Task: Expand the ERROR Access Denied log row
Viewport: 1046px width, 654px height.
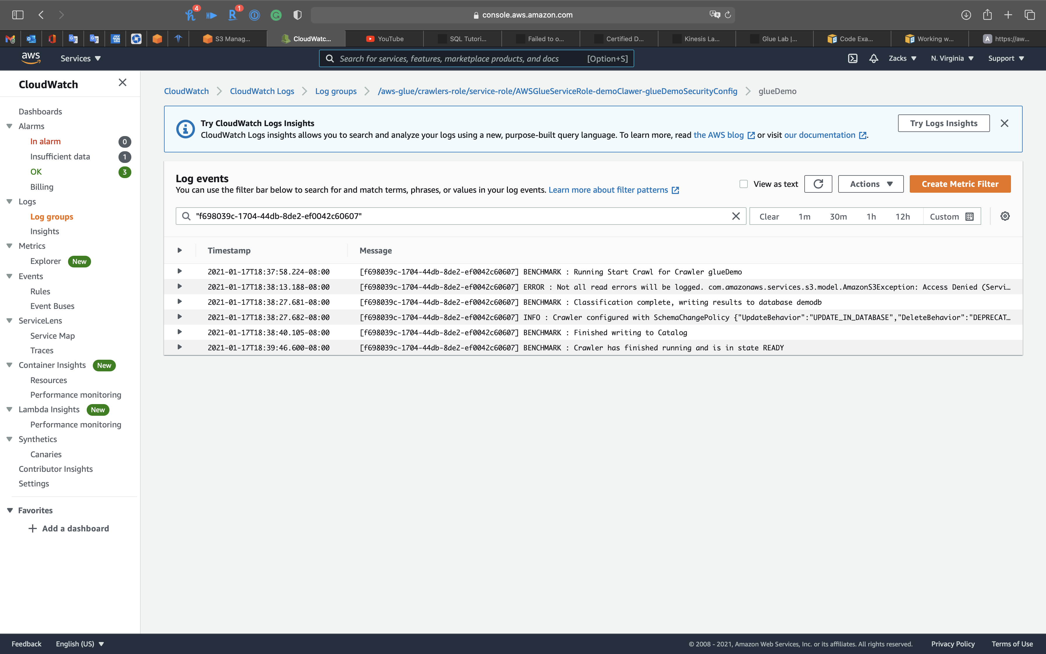Action: point(179,286)
